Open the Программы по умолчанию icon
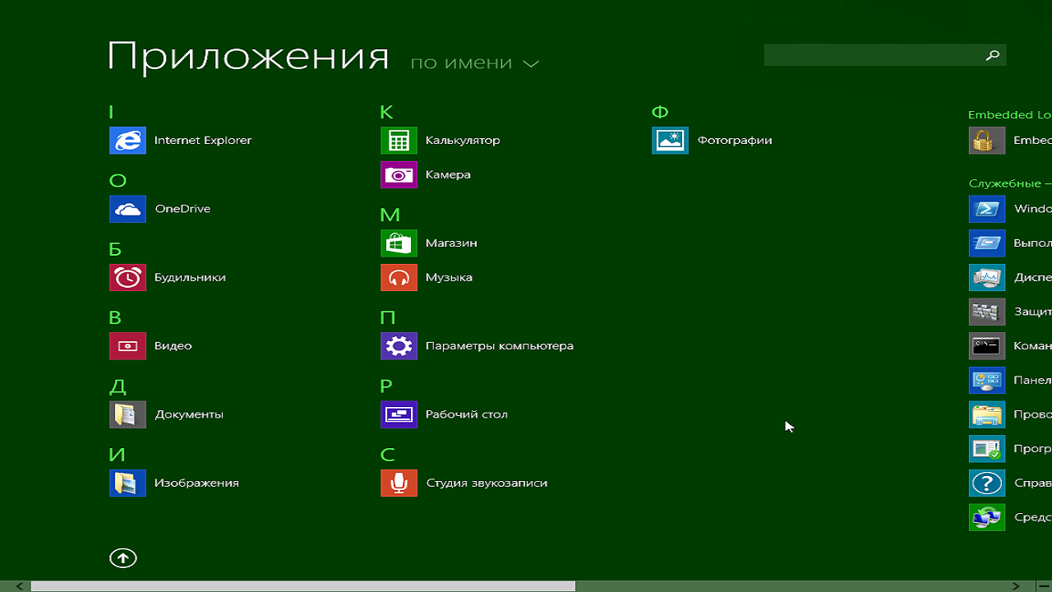 click(x=987, y=449)
